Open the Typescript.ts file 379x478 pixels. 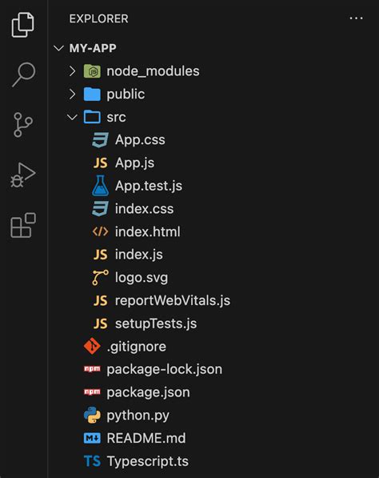[x=148, y=461]
